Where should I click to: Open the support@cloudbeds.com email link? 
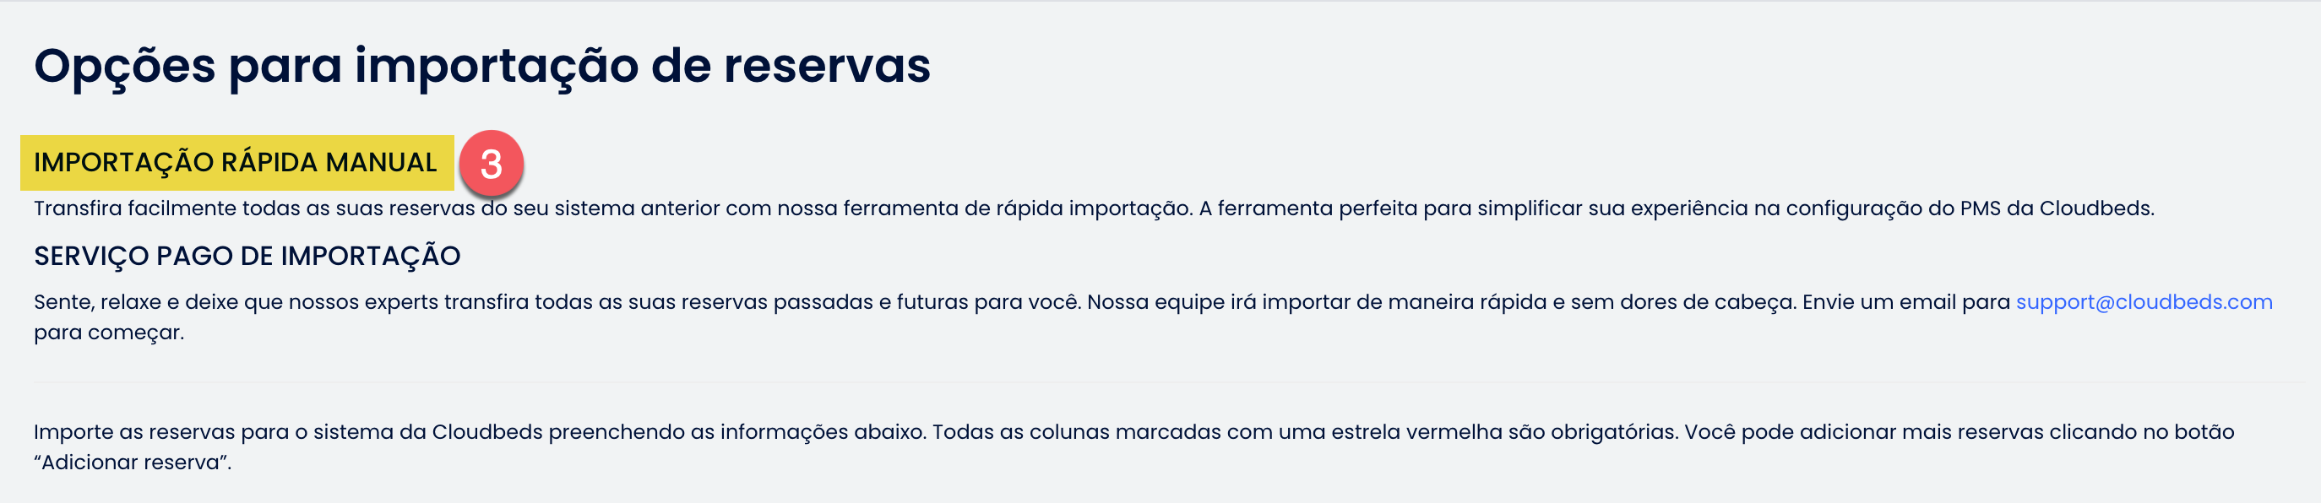click(x=2144, y=302)
